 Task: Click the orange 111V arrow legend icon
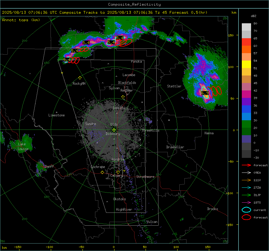pyautogui.click(x=246, y=180)
